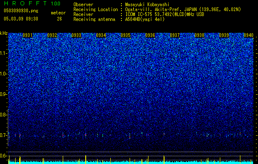The image size is (258, 164).
Task: Click the 0935 time marker
Action: coord(126,35)
